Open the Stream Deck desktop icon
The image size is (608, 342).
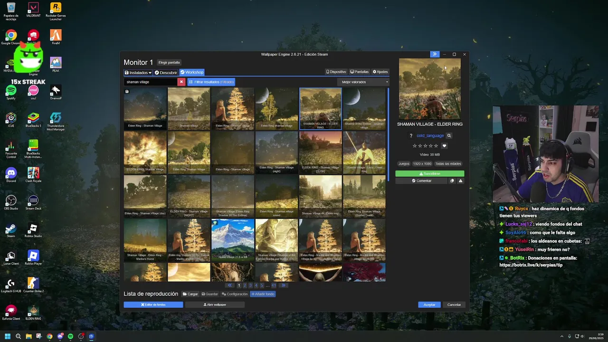pyautogui.click(x=33, y=203)
